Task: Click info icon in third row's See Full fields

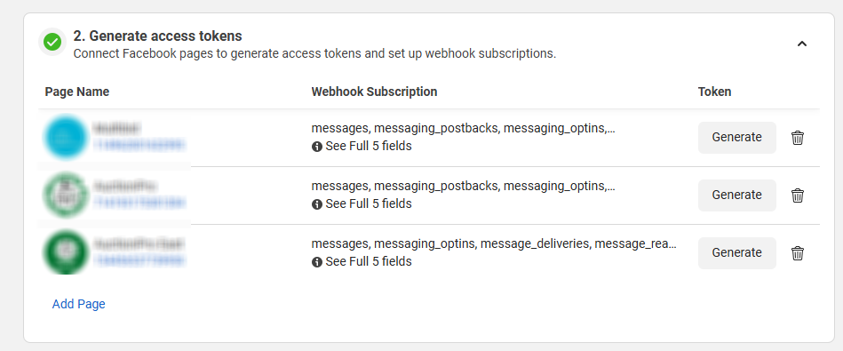Action: [316, 262]
